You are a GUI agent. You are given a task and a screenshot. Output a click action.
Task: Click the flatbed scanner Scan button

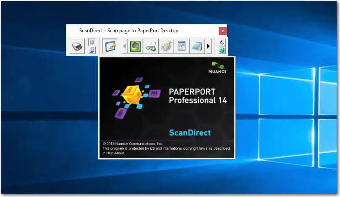[77, 46]
